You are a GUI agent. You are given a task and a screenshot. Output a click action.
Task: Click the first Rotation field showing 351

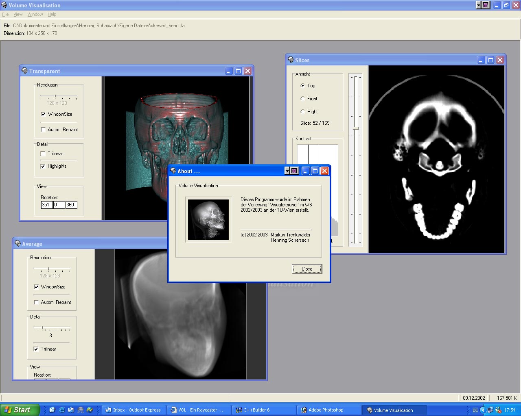[x=46, y=205]
